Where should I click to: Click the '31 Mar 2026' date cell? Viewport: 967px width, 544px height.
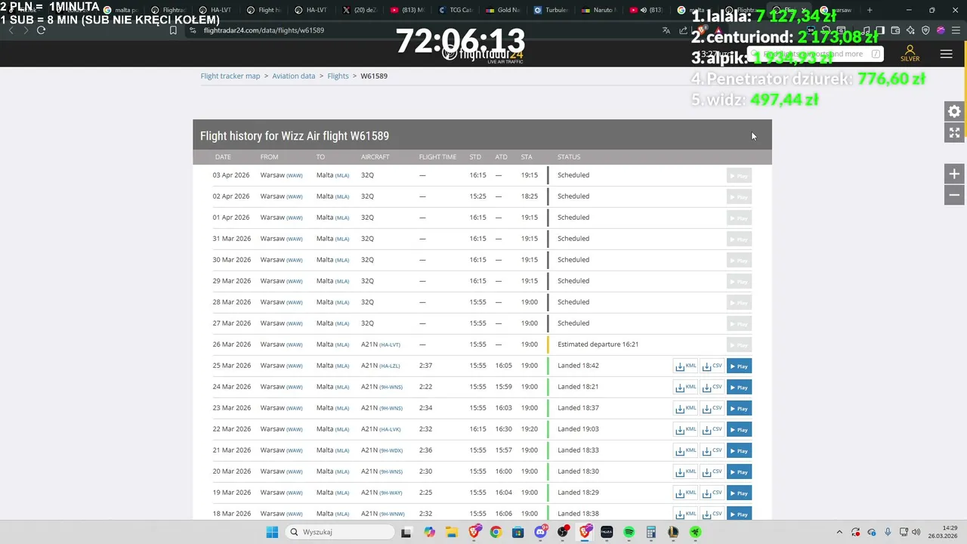pyautogui.click(x=231, y=239)
